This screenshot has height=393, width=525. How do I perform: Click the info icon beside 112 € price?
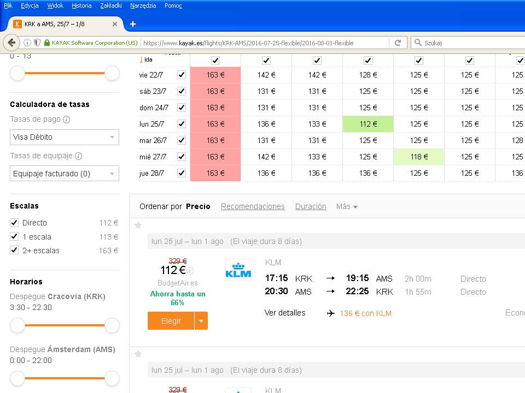pos(190,270)
